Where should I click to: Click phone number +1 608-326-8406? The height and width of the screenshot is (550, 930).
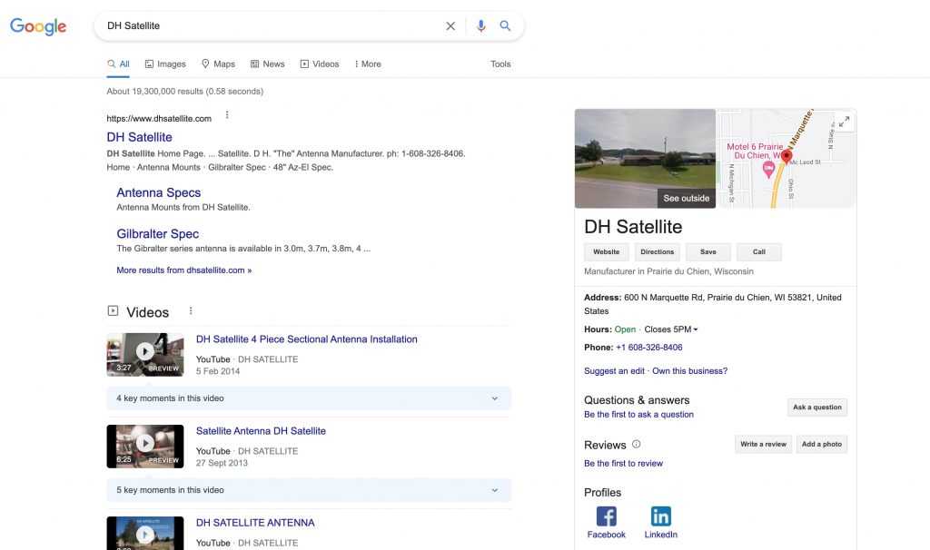(648, 348)
